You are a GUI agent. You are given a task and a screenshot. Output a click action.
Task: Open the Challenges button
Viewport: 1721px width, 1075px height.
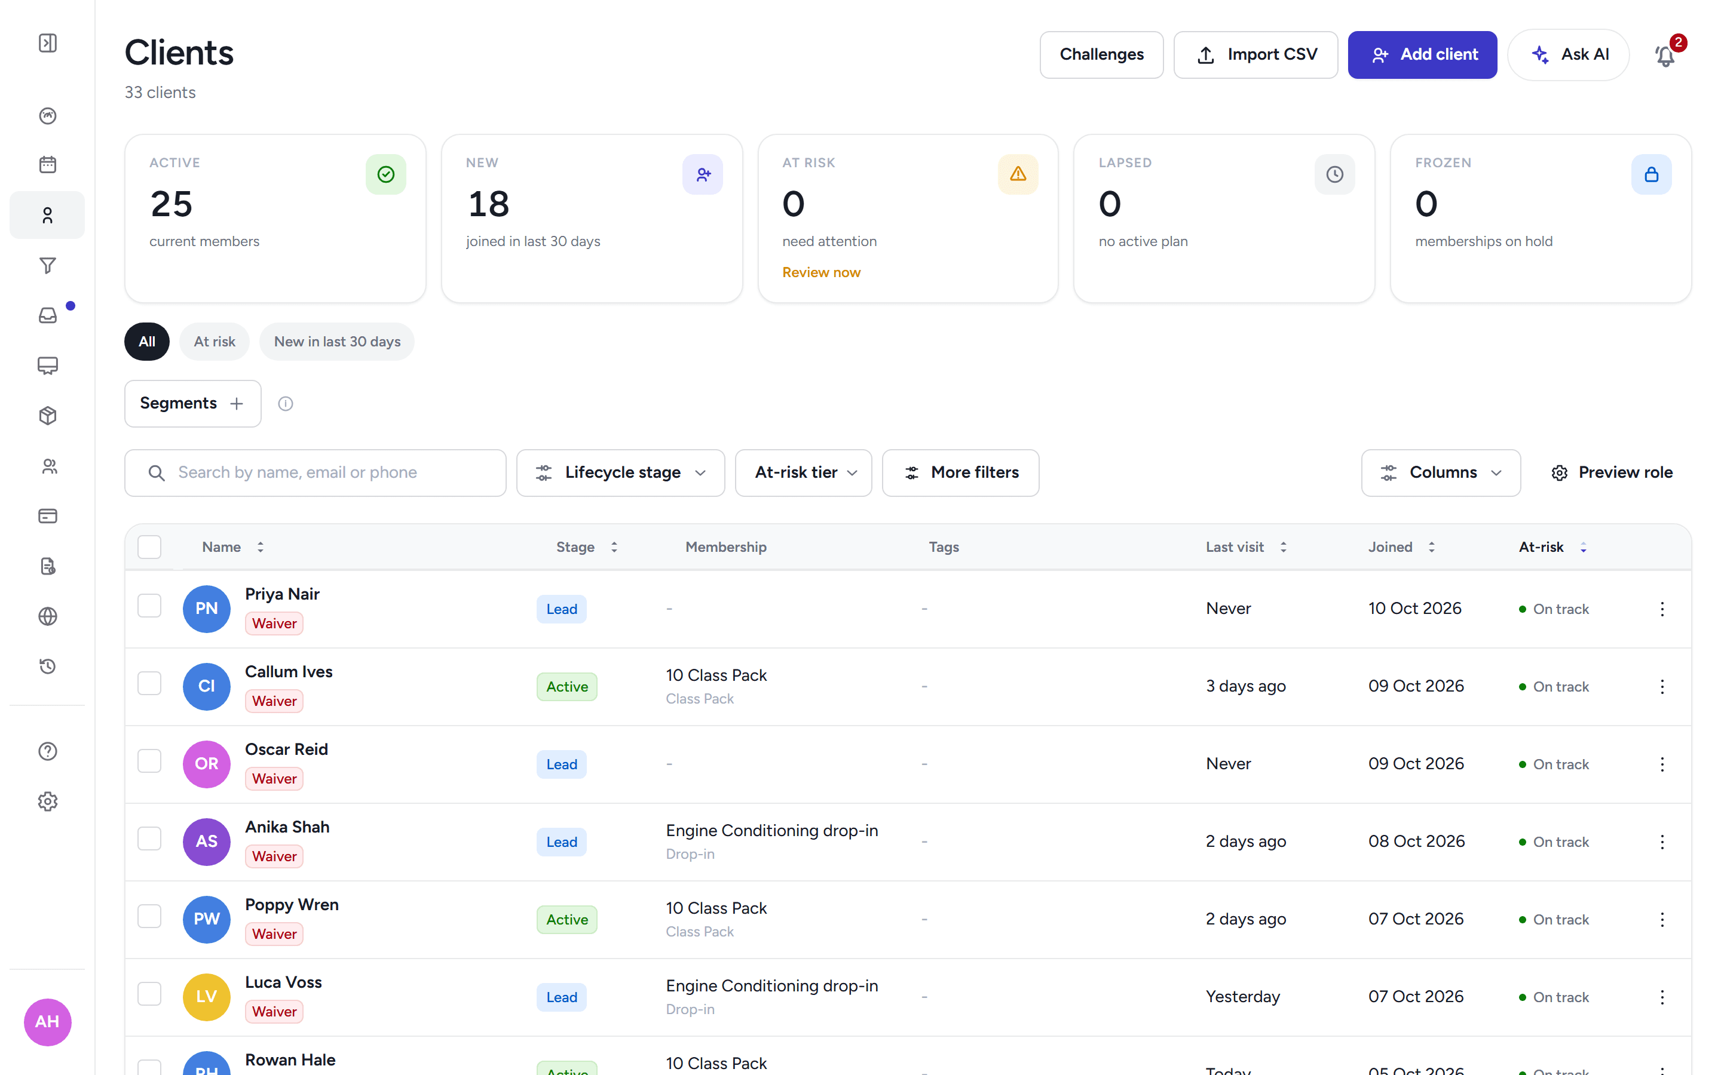click(1101, 55)
